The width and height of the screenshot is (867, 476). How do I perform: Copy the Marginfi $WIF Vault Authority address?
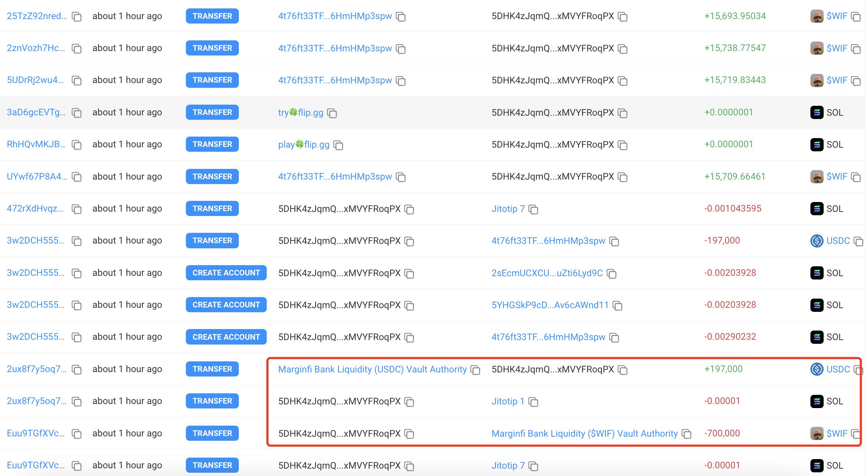click(x=686, y=434)
